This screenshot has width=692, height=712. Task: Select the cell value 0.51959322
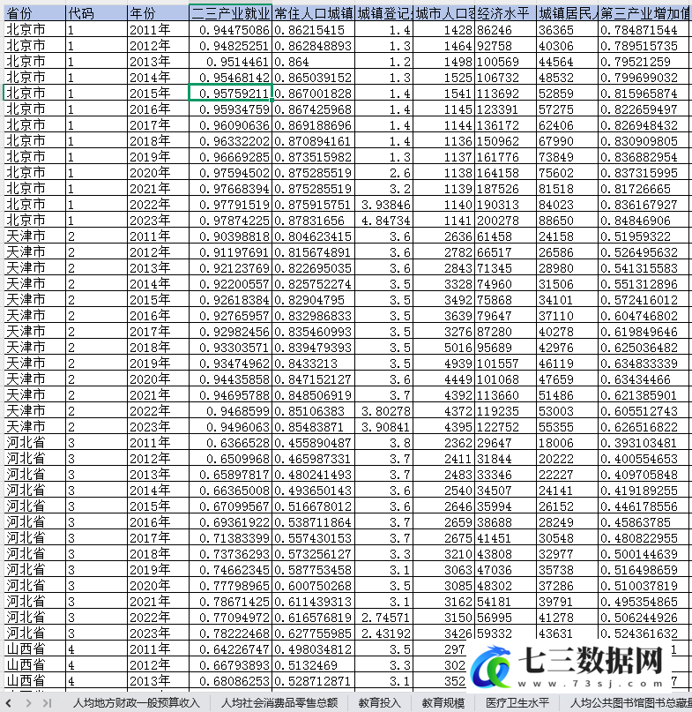[x=644, y=236]
